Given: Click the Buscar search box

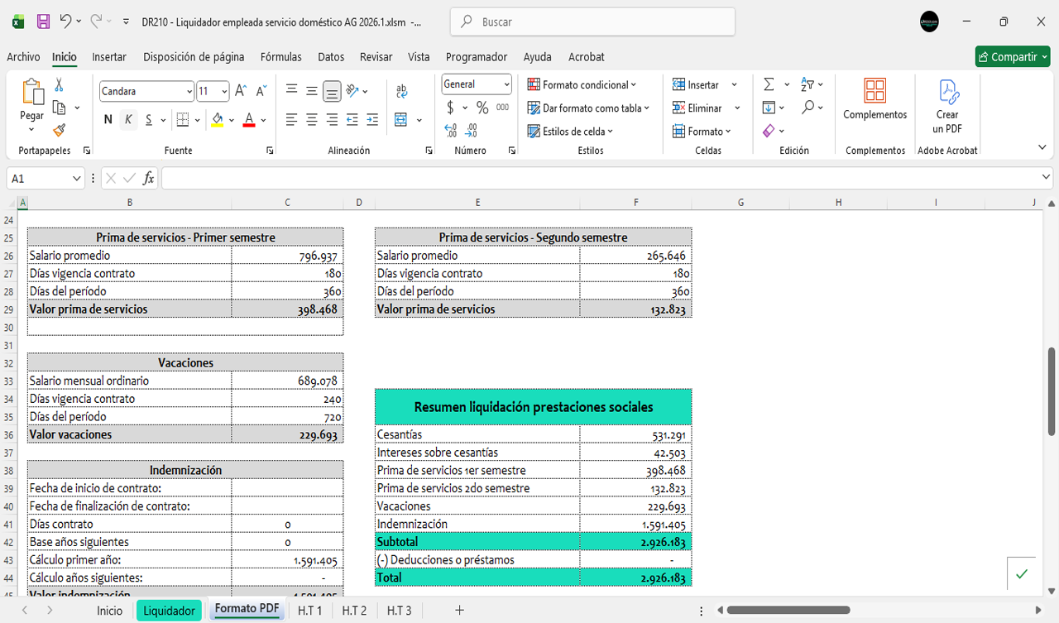Looking at the screenshot, I should click(592, 22).
